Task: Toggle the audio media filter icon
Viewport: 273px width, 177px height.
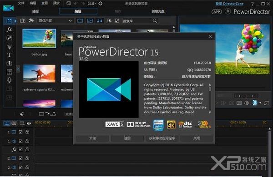Action: coord(100,21)
